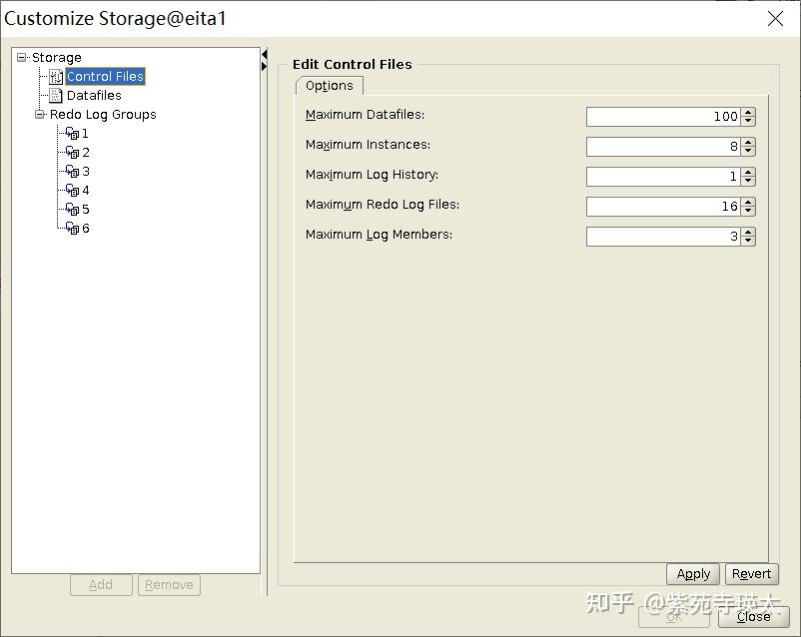Increase Maximum Redo Log Files value
The width and height of the screenshot is (801, 637).
point(749,202)
